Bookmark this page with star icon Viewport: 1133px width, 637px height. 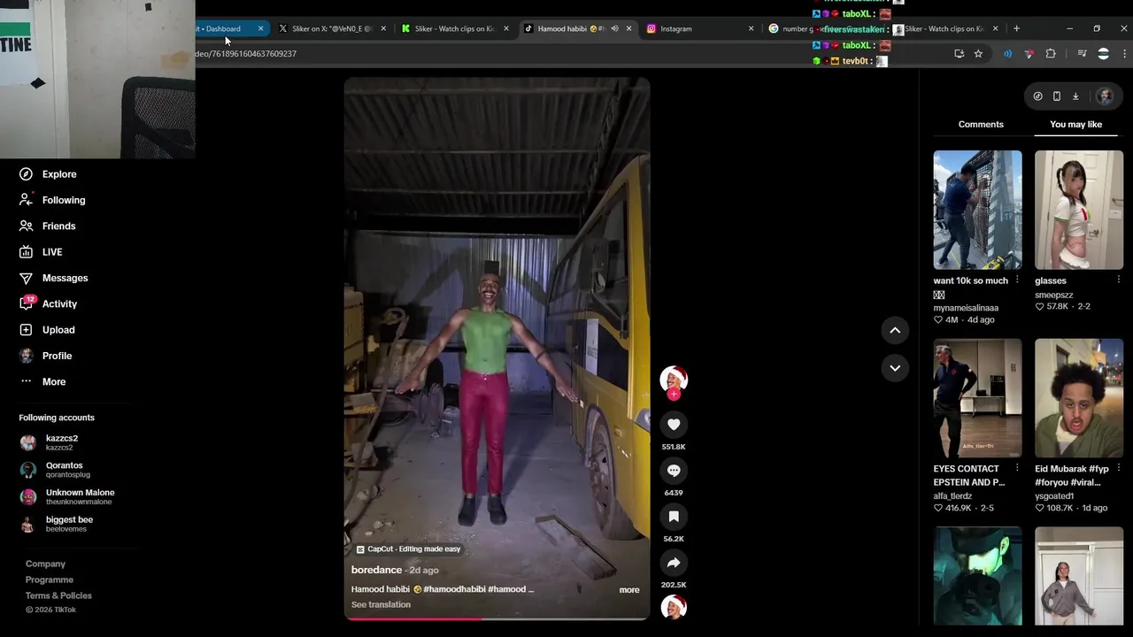click(x=978, y=54)
